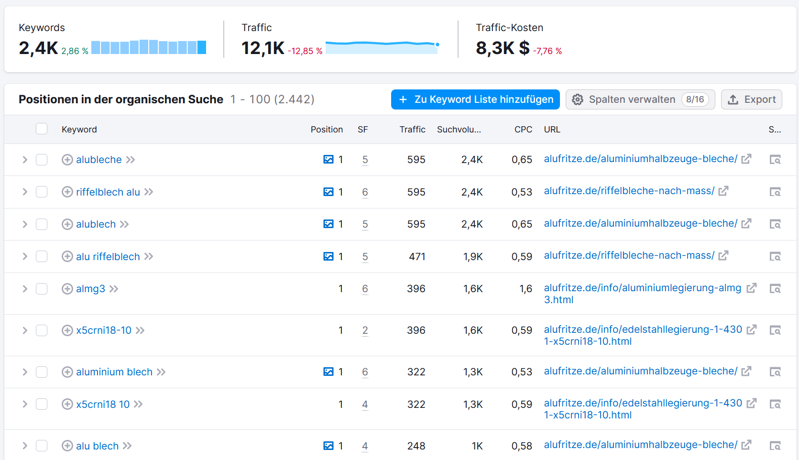
Task: Expand the alu blech row
Action: coord(25,446)
